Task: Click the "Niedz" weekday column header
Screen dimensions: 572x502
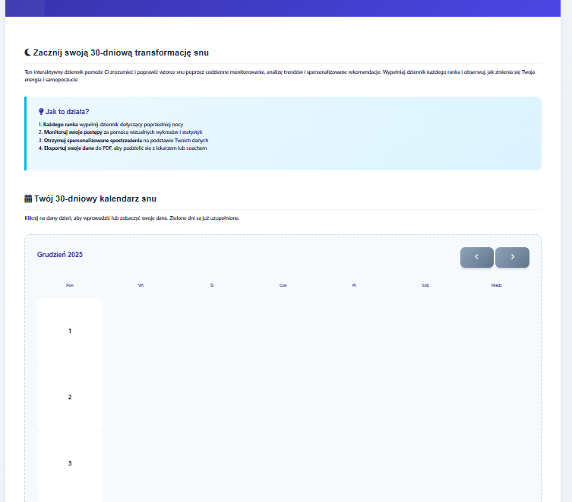Action: (x=496, y=285)
